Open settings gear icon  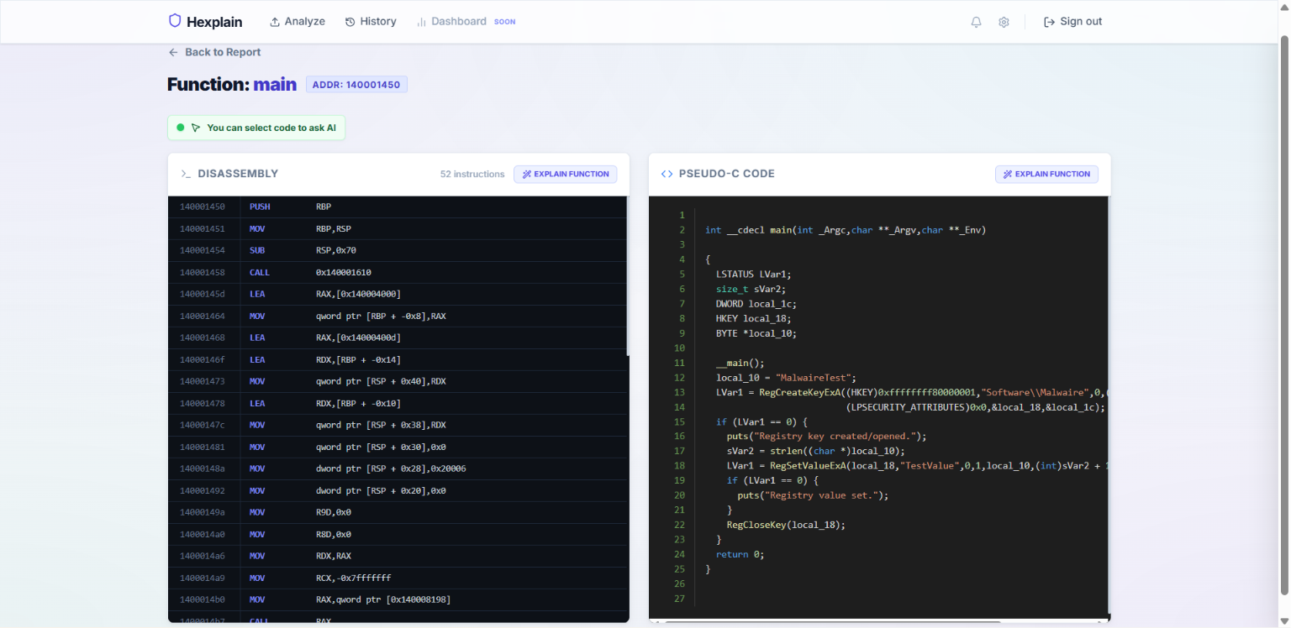(x=1004, y=22)
